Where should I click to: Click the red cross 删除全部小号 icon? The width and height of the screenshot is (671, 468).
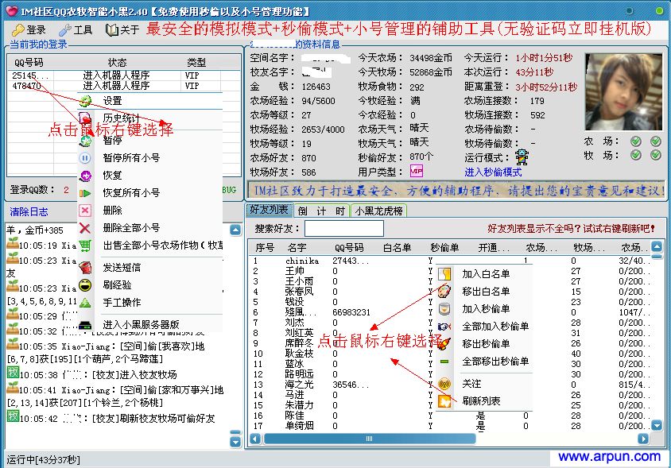point(85,229)
